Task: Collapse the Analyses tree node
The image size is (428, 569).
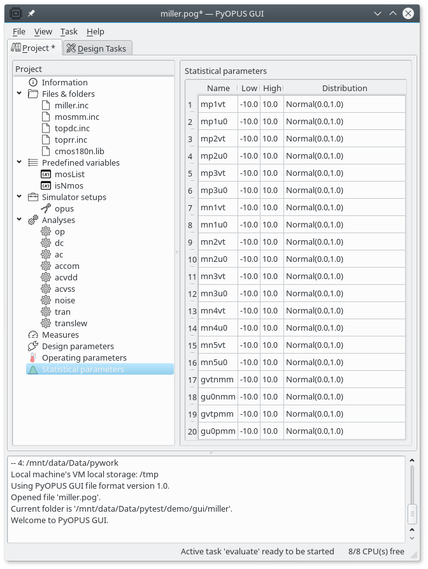Action: [19, 220]
